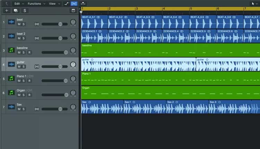Screen dimensions: 260x149
Task: Toggle the Global Tracks button in the track header
Action: [x=73, y=11]
